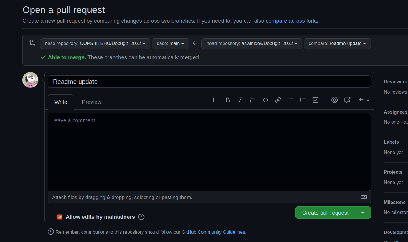Click the Create pull request button
This screenshot has width=408, height=242.
point(325,213)
